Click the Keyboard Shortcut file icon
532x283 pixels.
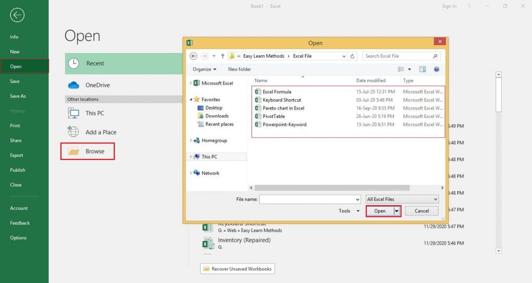(x=258, y=100)
